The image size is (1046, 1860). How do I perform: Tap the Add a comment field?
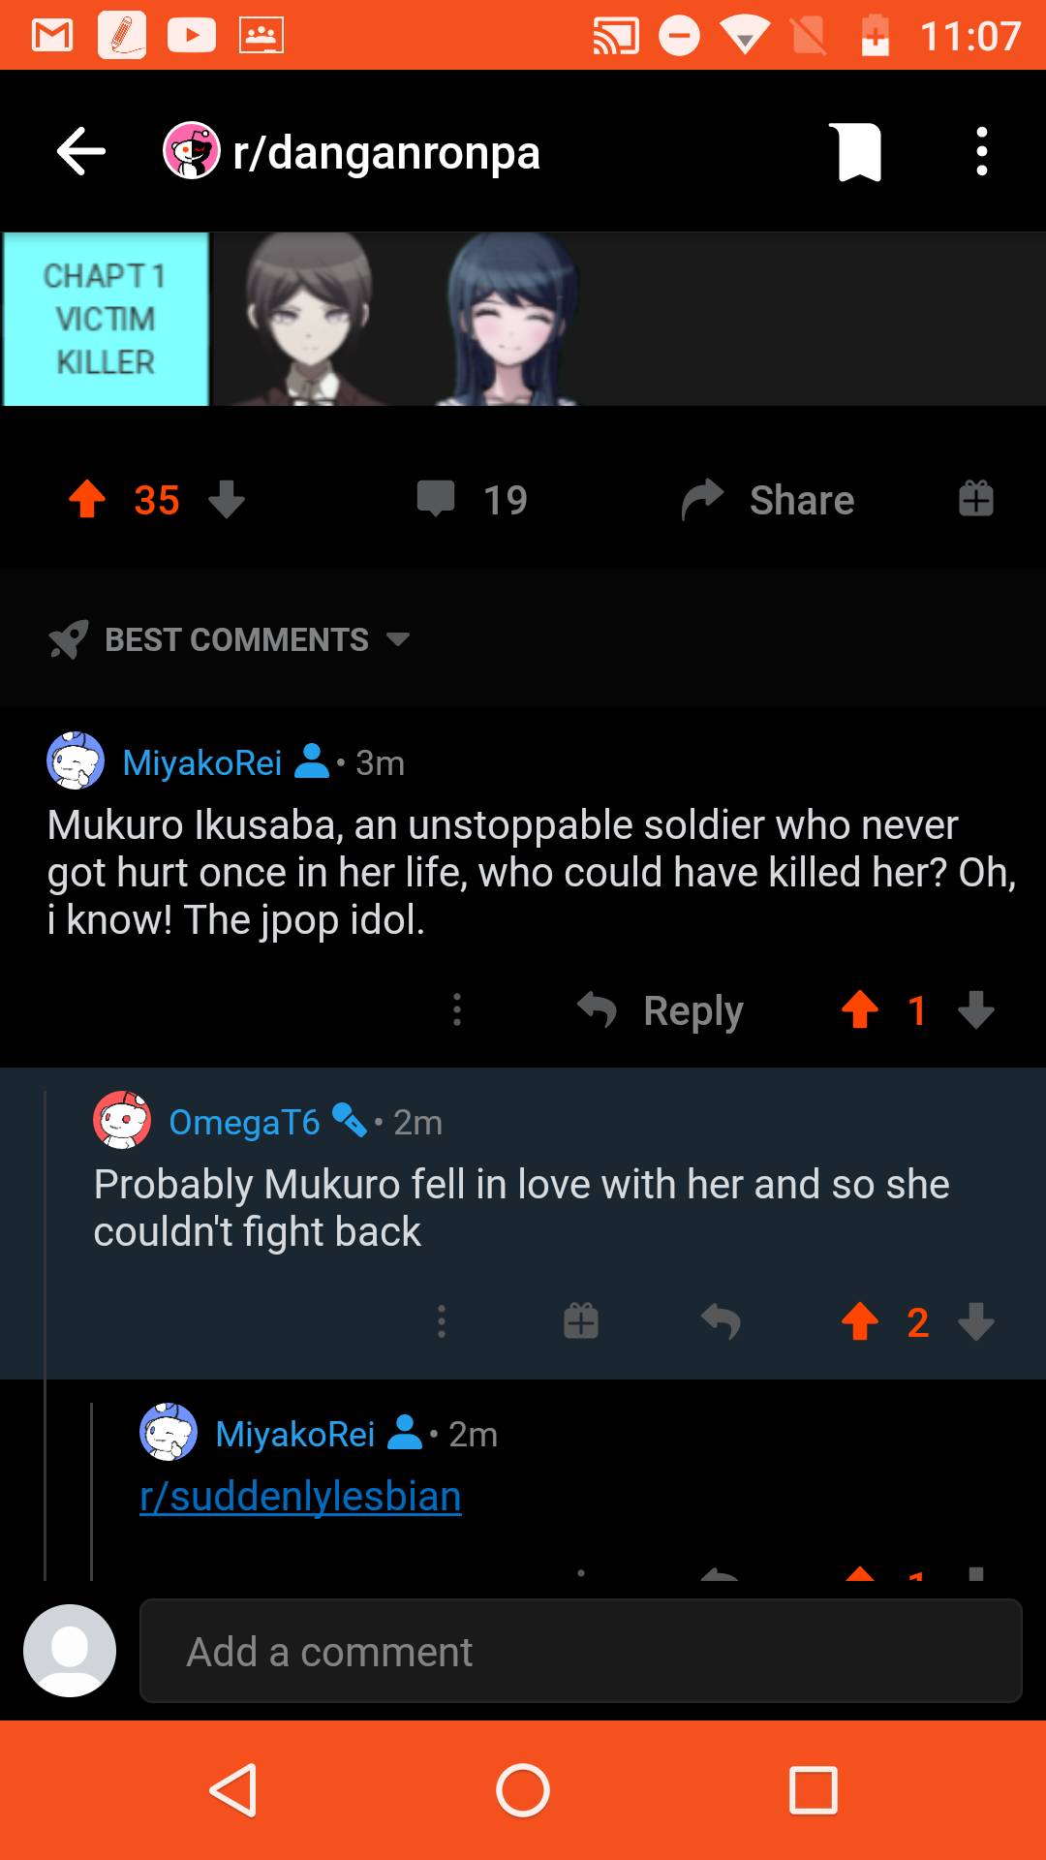pyautogui.click(x=581, y=1651)
